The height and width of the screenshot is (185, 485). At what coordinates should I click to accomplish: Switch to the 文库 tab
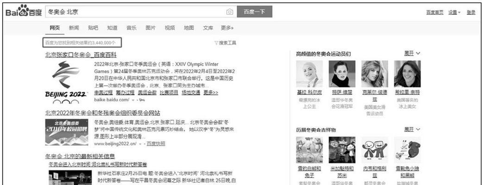[x=208, y=28]
